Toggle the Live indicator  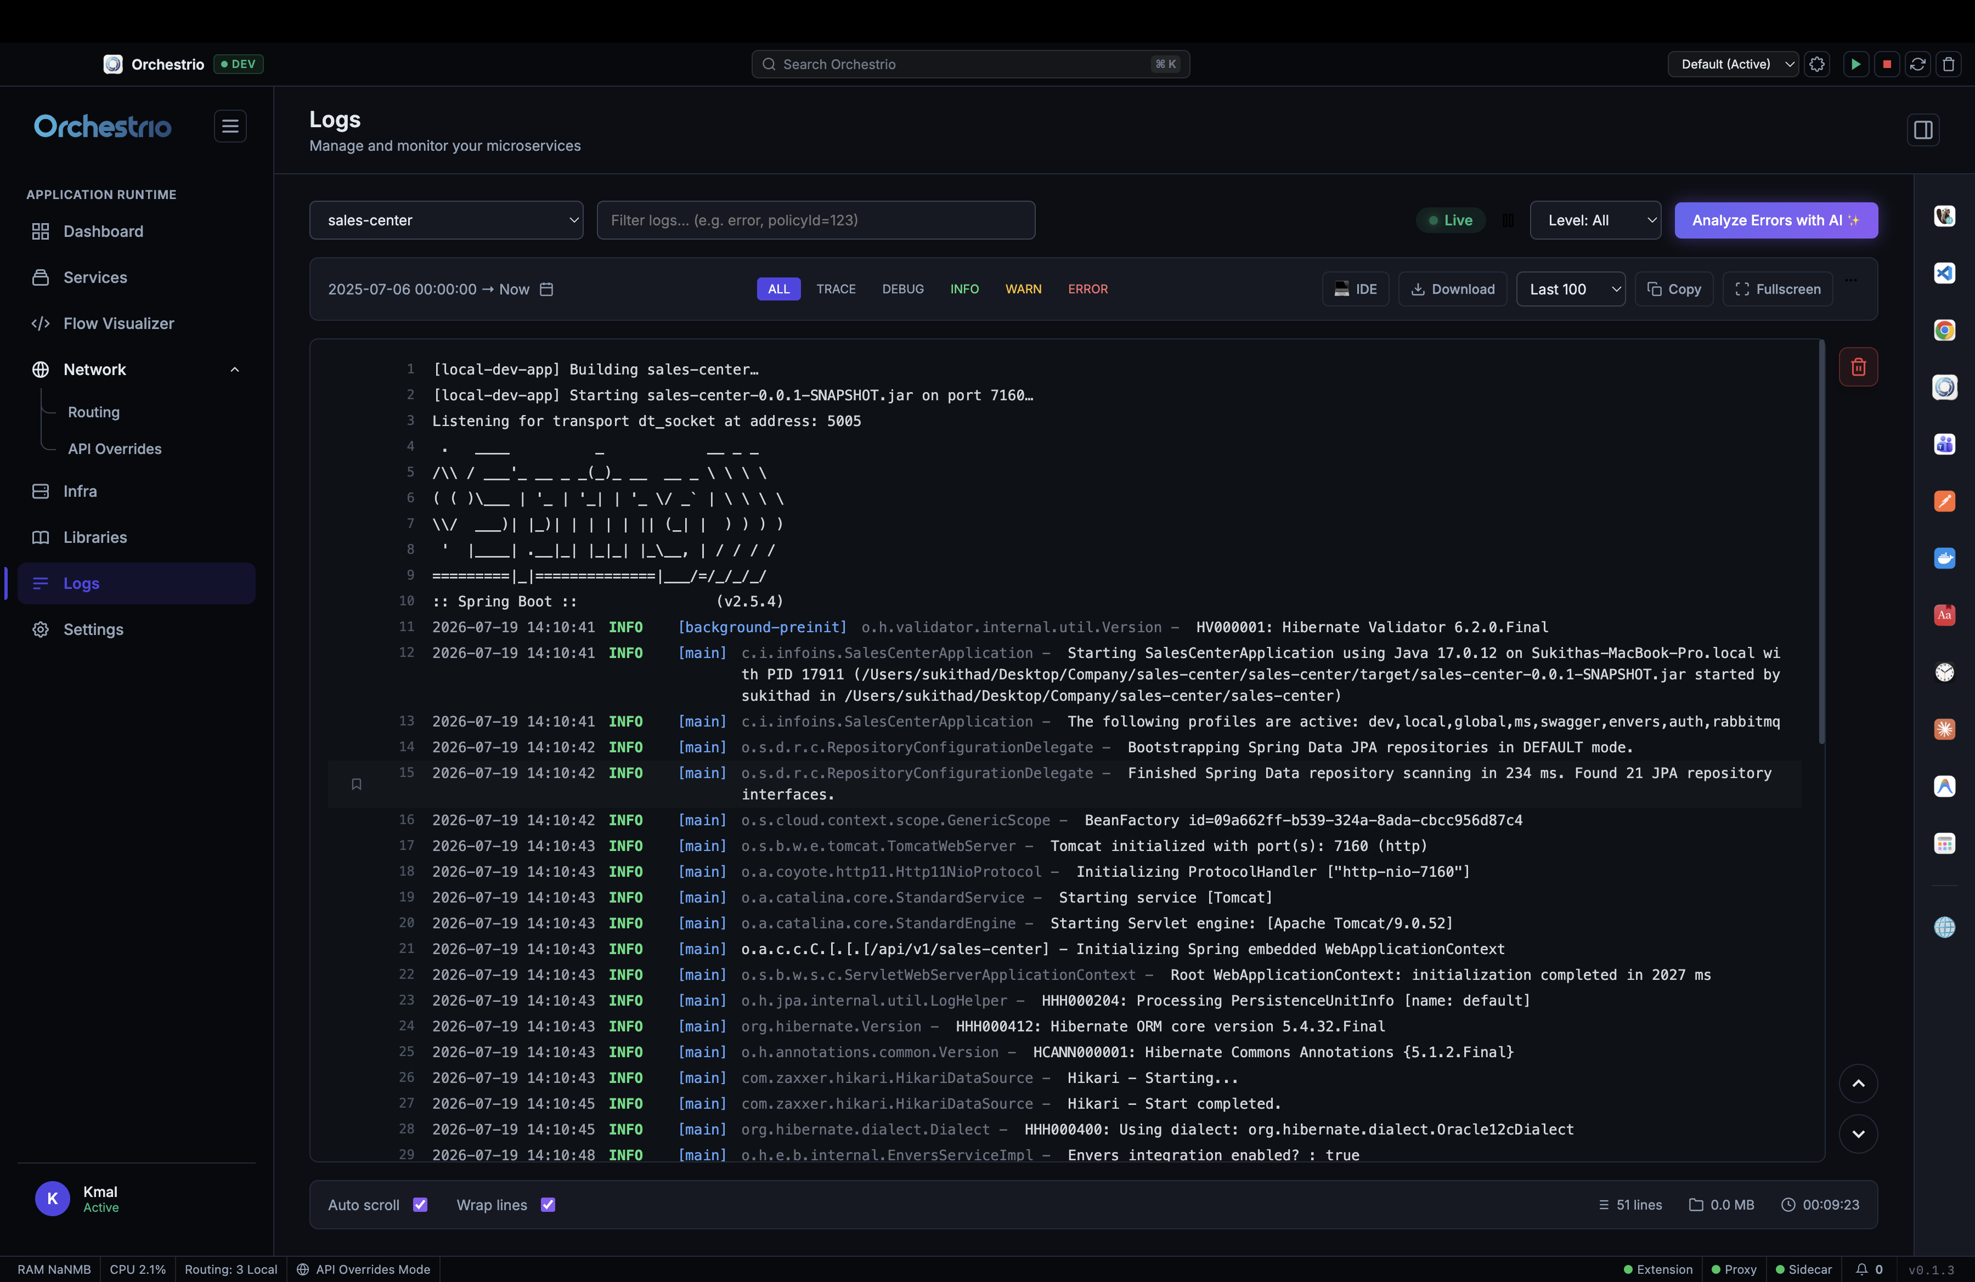click(1450, 220)
